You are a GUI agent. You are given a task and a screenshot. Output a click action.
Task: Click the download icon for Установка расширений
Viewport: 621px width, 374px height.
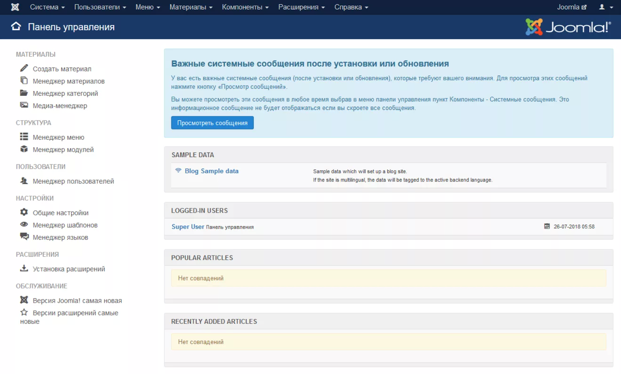point(24,268)
